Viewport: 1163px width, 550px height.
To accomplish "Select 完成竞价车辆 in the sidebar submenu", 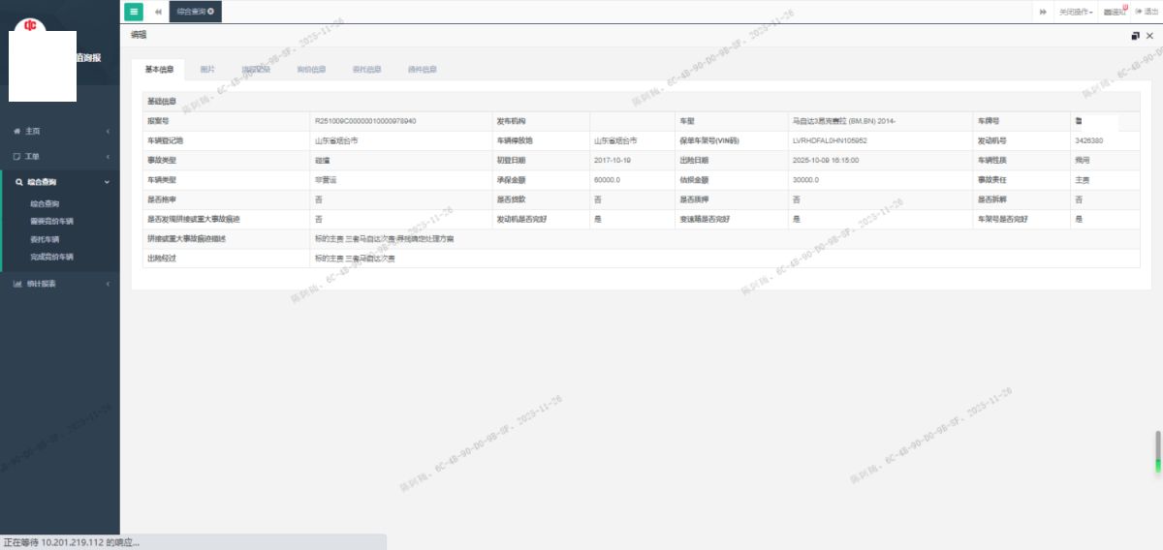I will click(51, 257).
